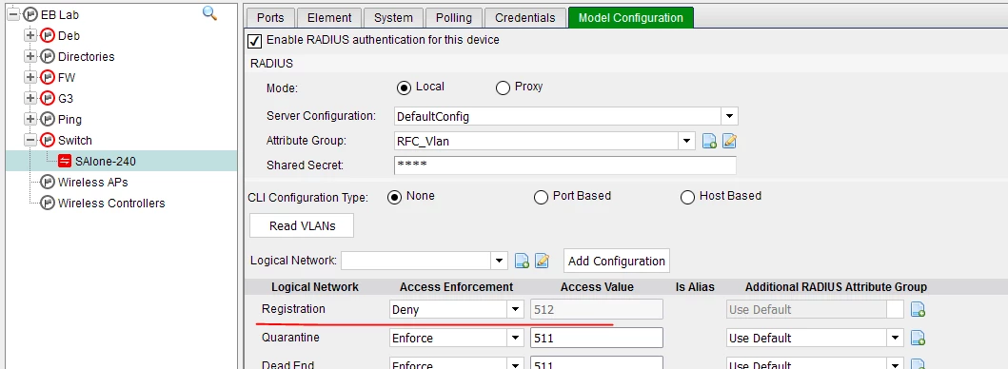This screenshot has width=1008, height=369.
Task: Switch to the System tab
Action: pos(393,18)
